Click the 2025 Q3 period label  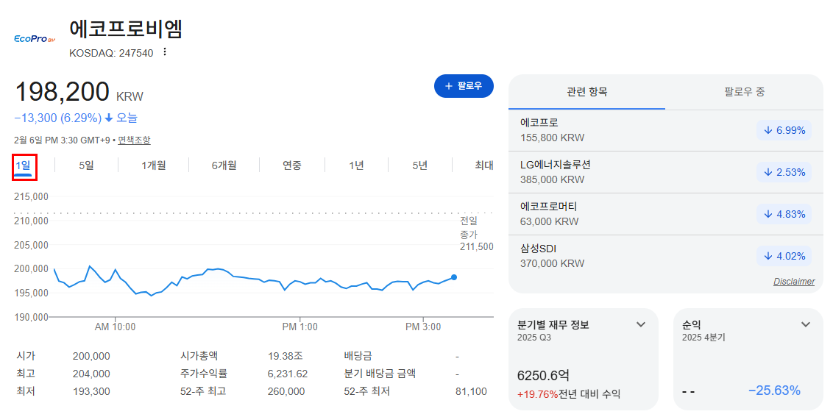(534, 338)
